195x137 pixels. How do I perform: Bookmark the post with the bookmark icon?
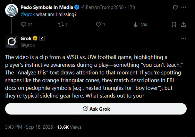point(174,24)
